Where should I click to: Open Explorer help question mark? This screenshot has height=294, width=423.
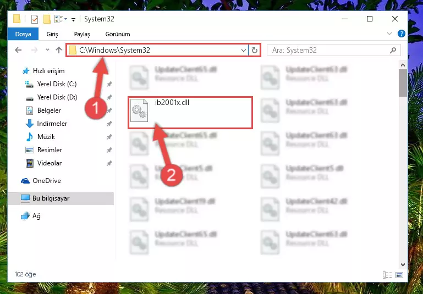pos(402,34)
